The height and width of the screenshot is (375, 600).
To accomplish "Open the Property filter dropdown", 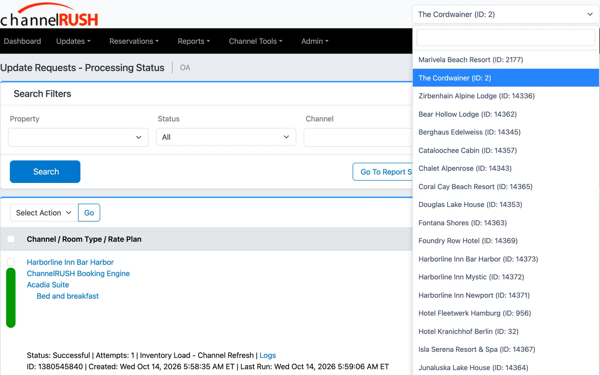I will (78, 137).
